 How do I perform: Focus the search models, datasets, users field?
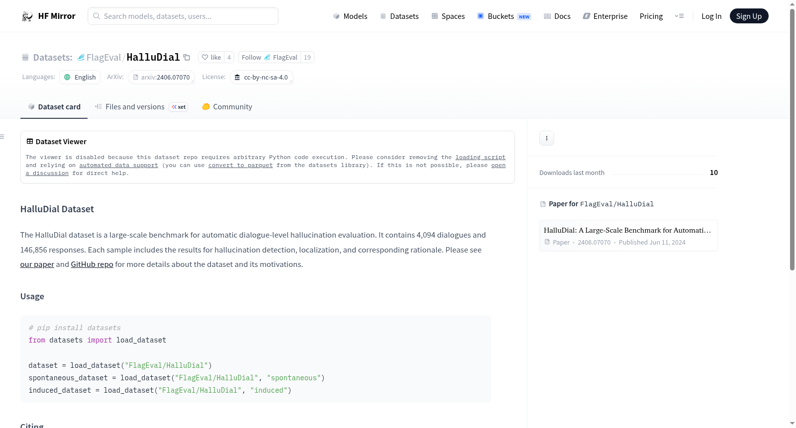click(x=183, y=16)
